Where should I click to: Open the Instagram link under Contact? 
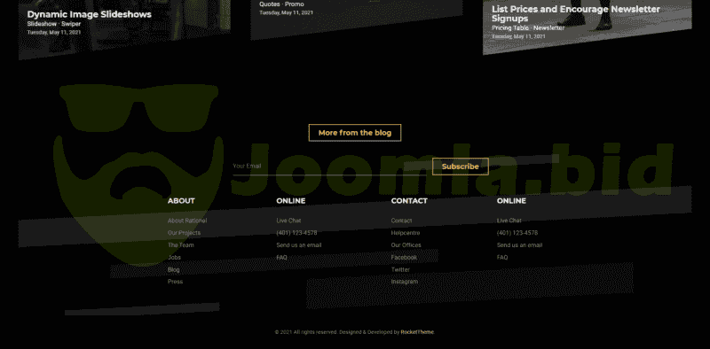tap(405, 281)
